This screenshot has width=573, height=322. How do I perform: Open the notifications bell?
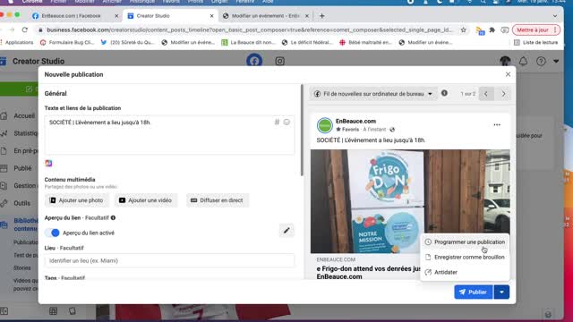pyautogui.click(x=523, y=61)
